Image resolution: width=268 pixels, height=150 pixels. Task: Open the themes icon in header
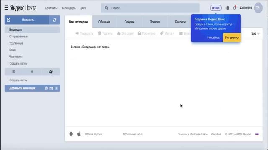click(x=227, y=8)
